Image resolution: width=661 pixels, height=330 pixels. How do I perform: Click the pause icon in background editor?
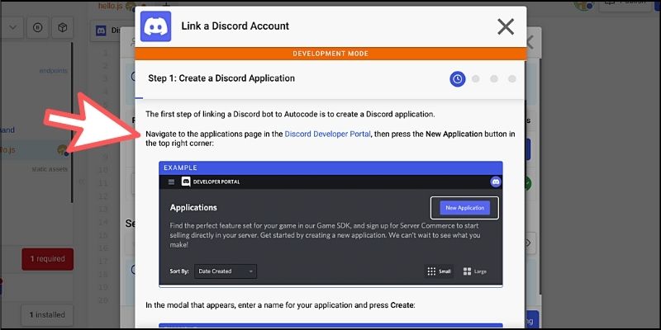click(x=37, y=28)
